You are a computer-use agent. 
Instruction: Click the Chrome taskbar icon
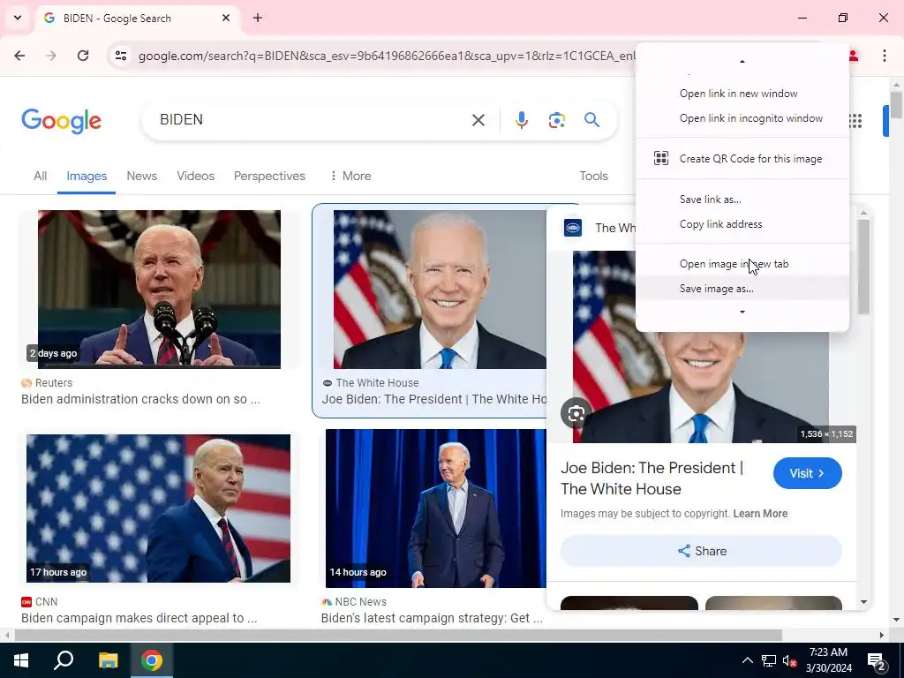tap(152, 660)
